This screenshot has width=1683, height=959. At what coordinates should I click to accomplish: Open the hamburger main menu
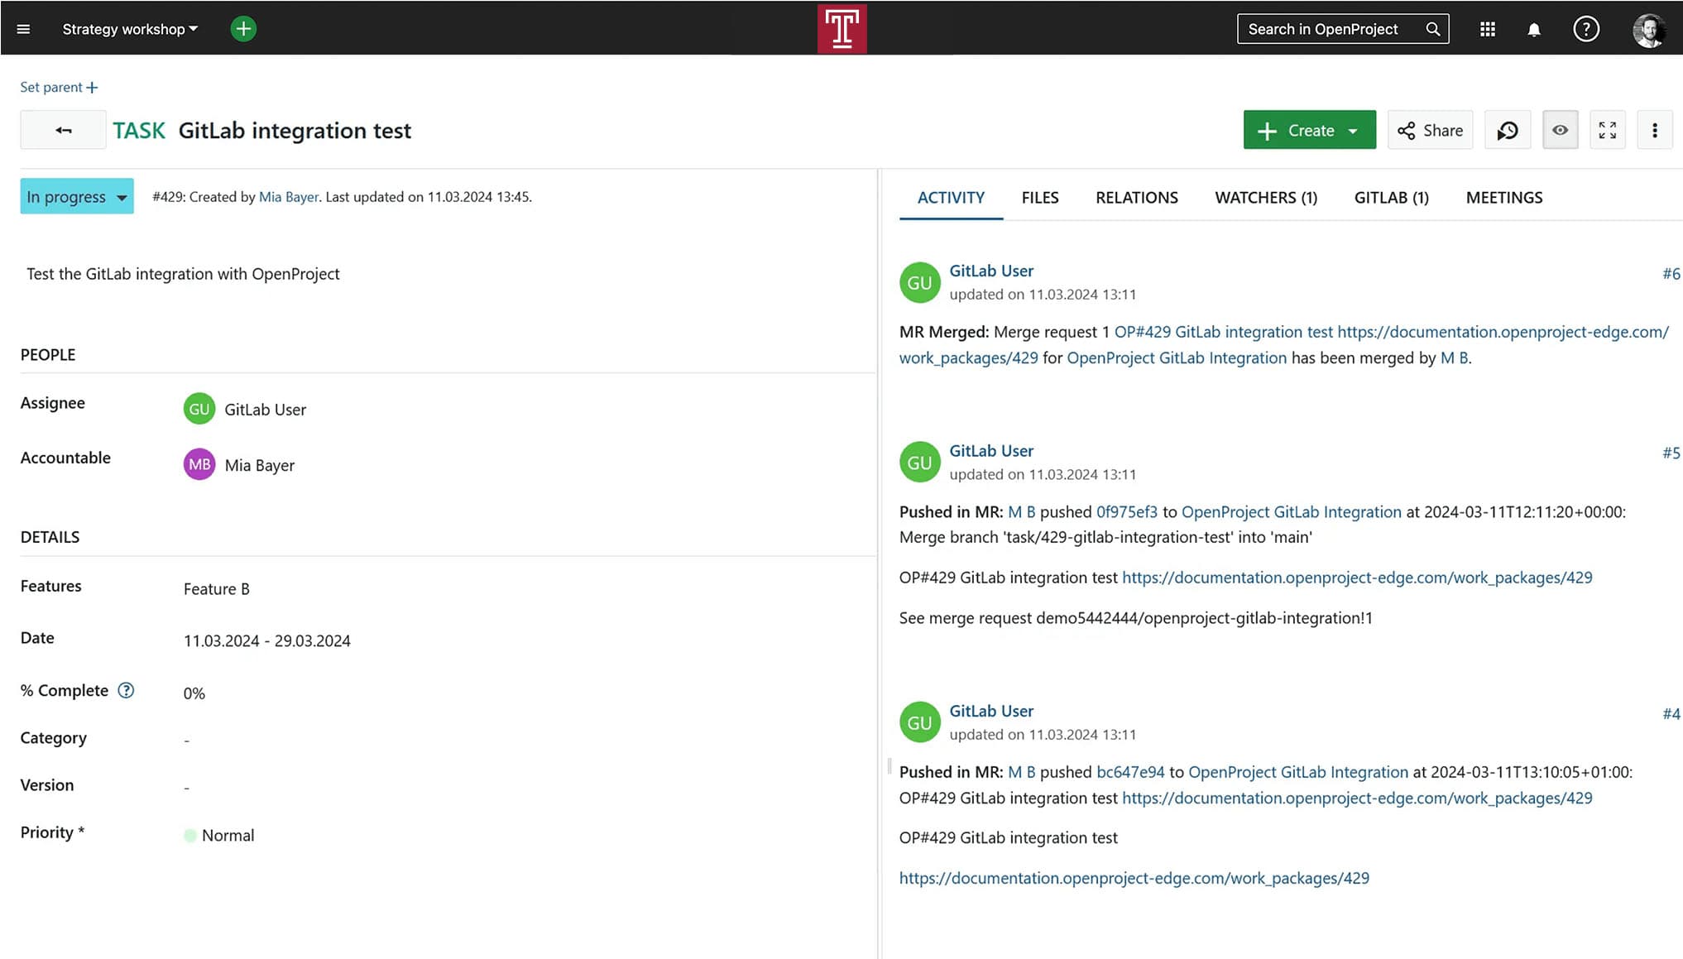[x=23, y=29]
